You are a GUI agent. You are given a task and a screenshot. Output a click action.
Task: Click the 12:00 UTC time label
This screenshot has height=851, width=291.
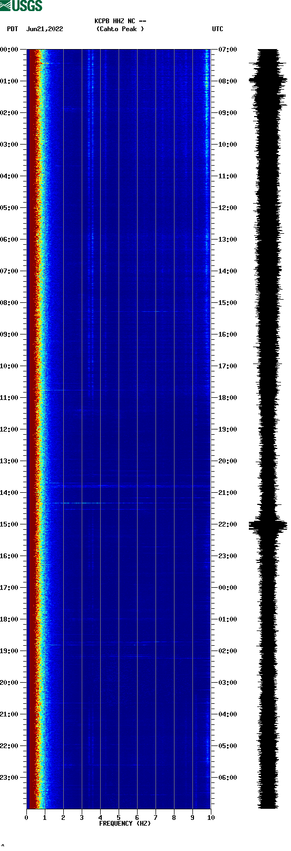[x=228, y=208]
